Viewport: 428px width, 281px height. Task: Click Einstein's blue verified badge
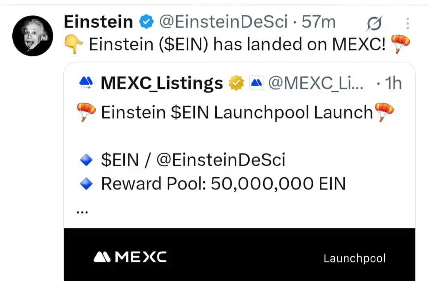point(147,22)
